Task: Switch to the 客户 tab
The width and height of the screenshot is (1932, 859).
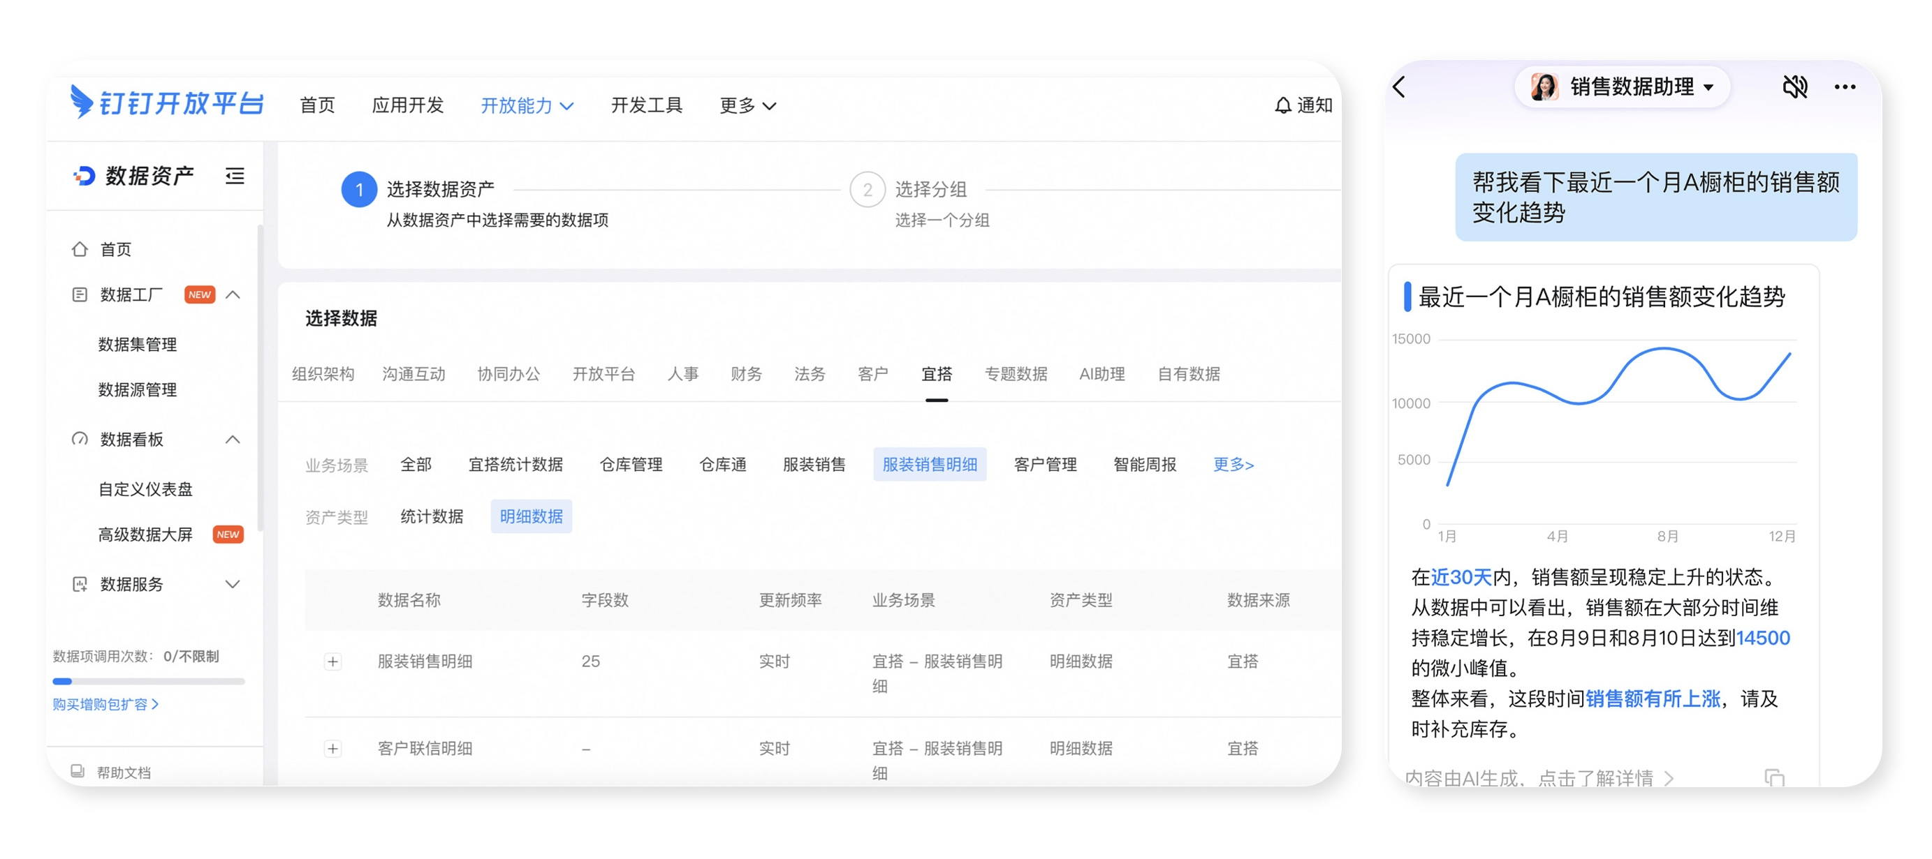Action: click(x=873, y=374)
